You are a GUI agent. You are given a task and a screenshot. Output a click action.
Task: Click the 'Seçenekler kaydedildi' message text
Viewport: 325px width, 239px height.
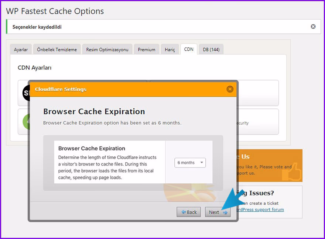click(37, 27)
